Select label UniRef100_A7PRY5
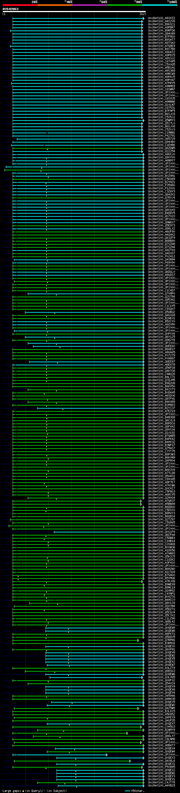180x793 pixels. [161, 83]
